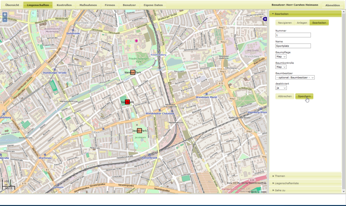Click into the Name input field
346x206 pixels.
(x=293, y=46)
